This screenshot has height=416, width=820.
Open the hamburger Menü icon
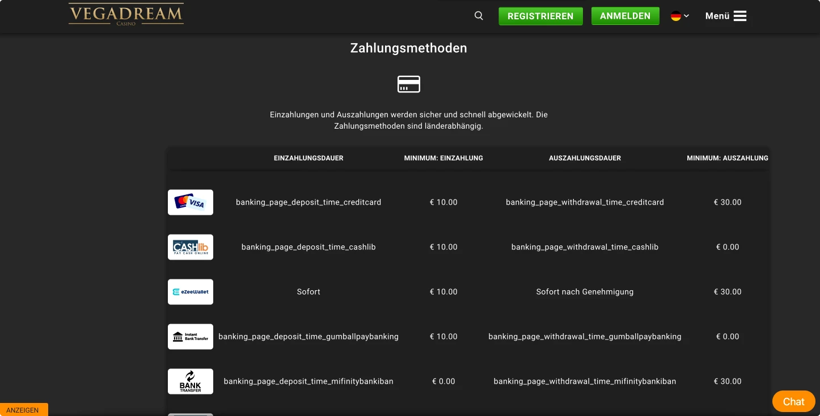pos(740,16)
